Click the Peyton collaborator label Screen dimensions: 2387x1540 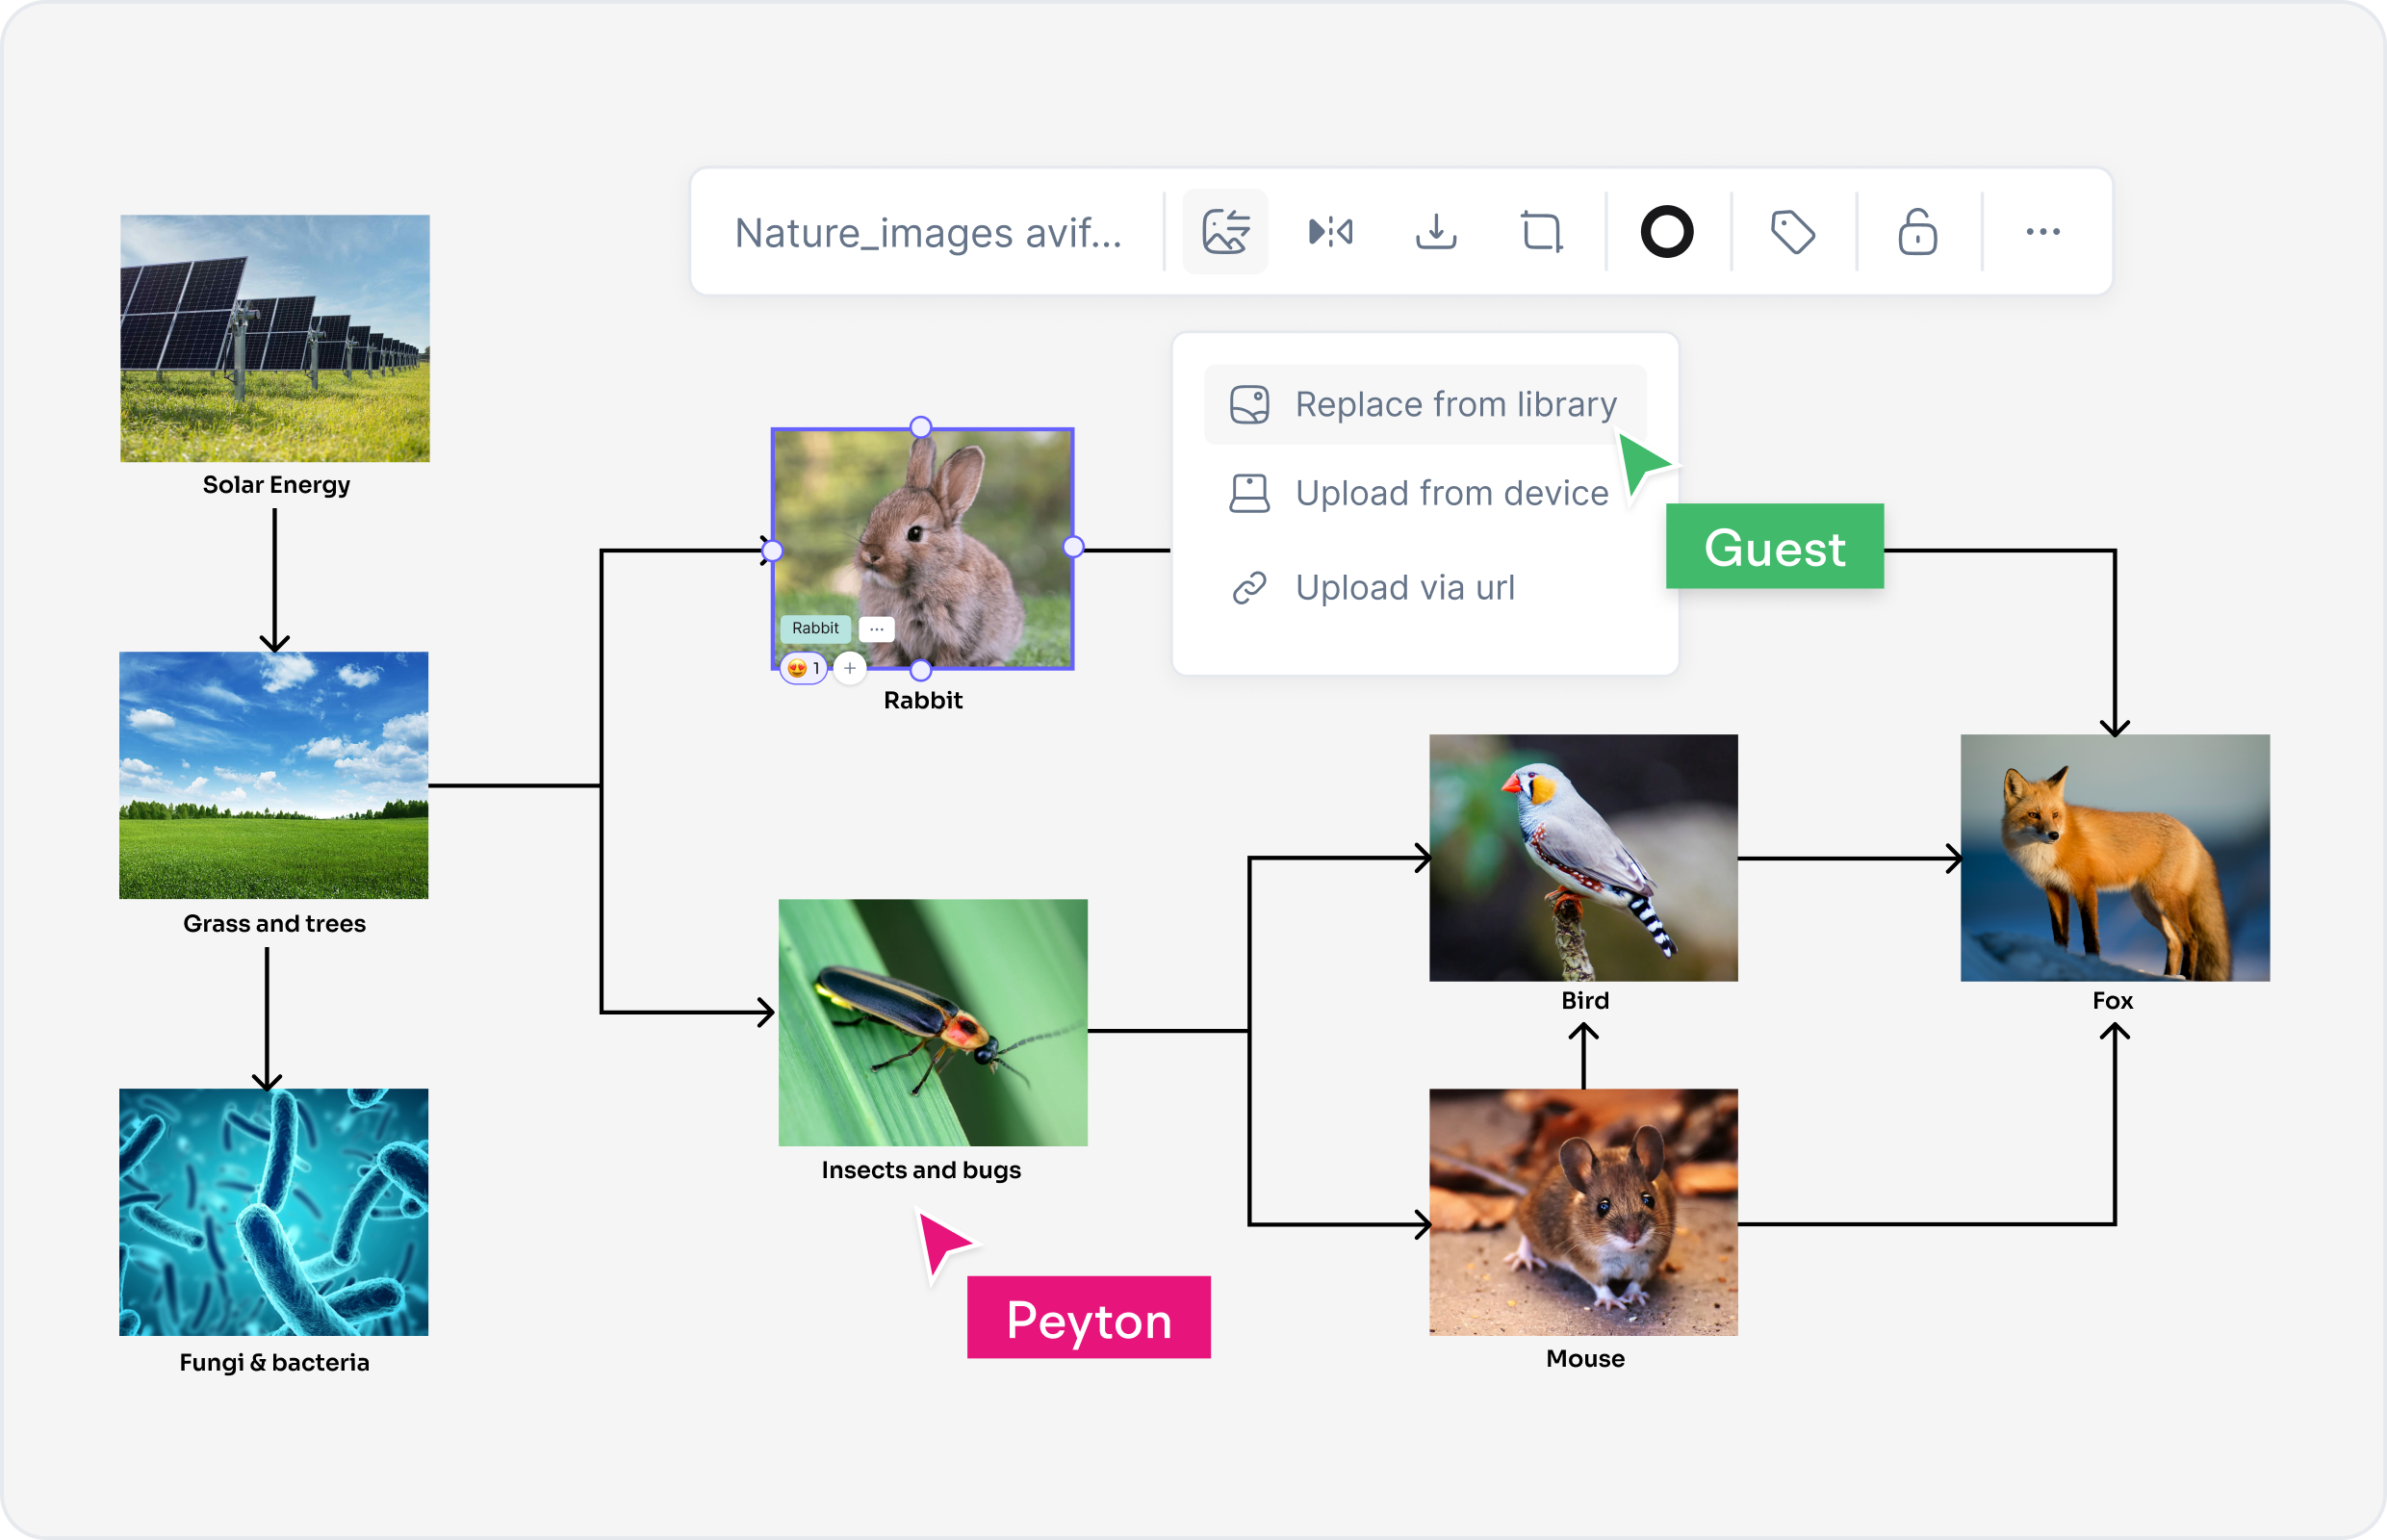(x=1089, y=1319)
